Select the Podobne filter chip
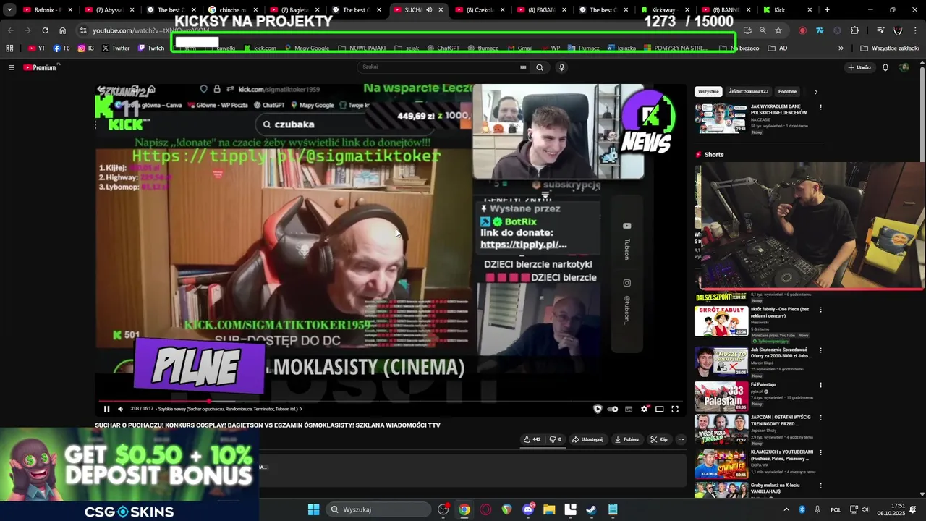 787,92
